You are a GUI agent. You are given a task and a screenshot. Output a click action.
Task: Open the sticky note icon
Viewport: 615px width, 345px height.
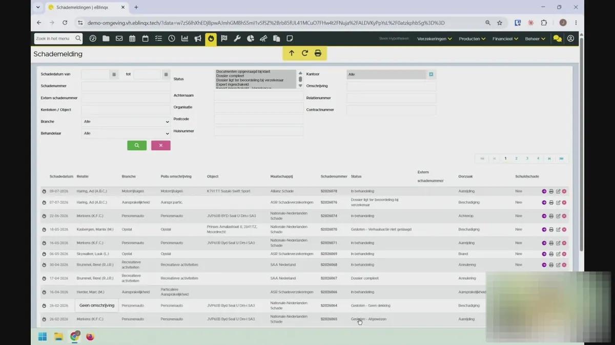[290, 38]
